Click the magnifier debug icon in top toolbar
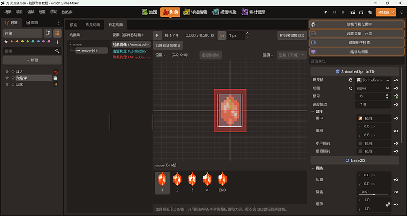 [x=370, y=12]
